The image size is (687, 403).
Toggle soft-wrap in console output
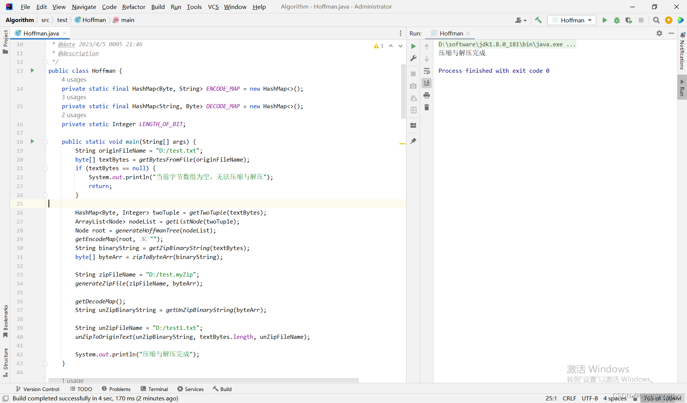[x=427, y=71]
